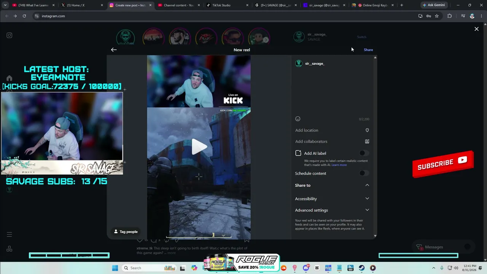Switch to the Online Emoji Keyboard tab

coord(372,5)
